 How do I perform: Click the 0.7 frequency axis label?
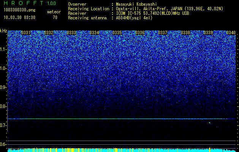point(3,125)
